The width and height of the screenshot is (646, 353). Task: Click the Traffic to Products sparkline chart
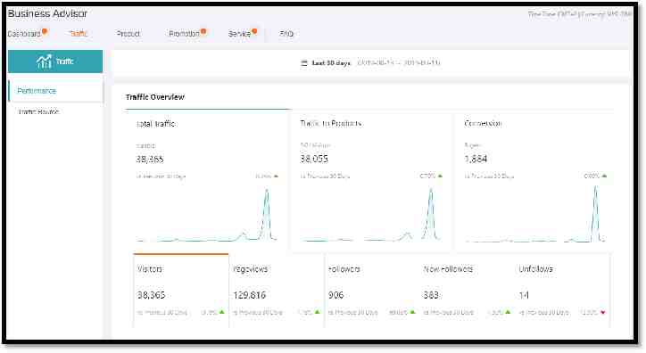[x=370, y=215]
